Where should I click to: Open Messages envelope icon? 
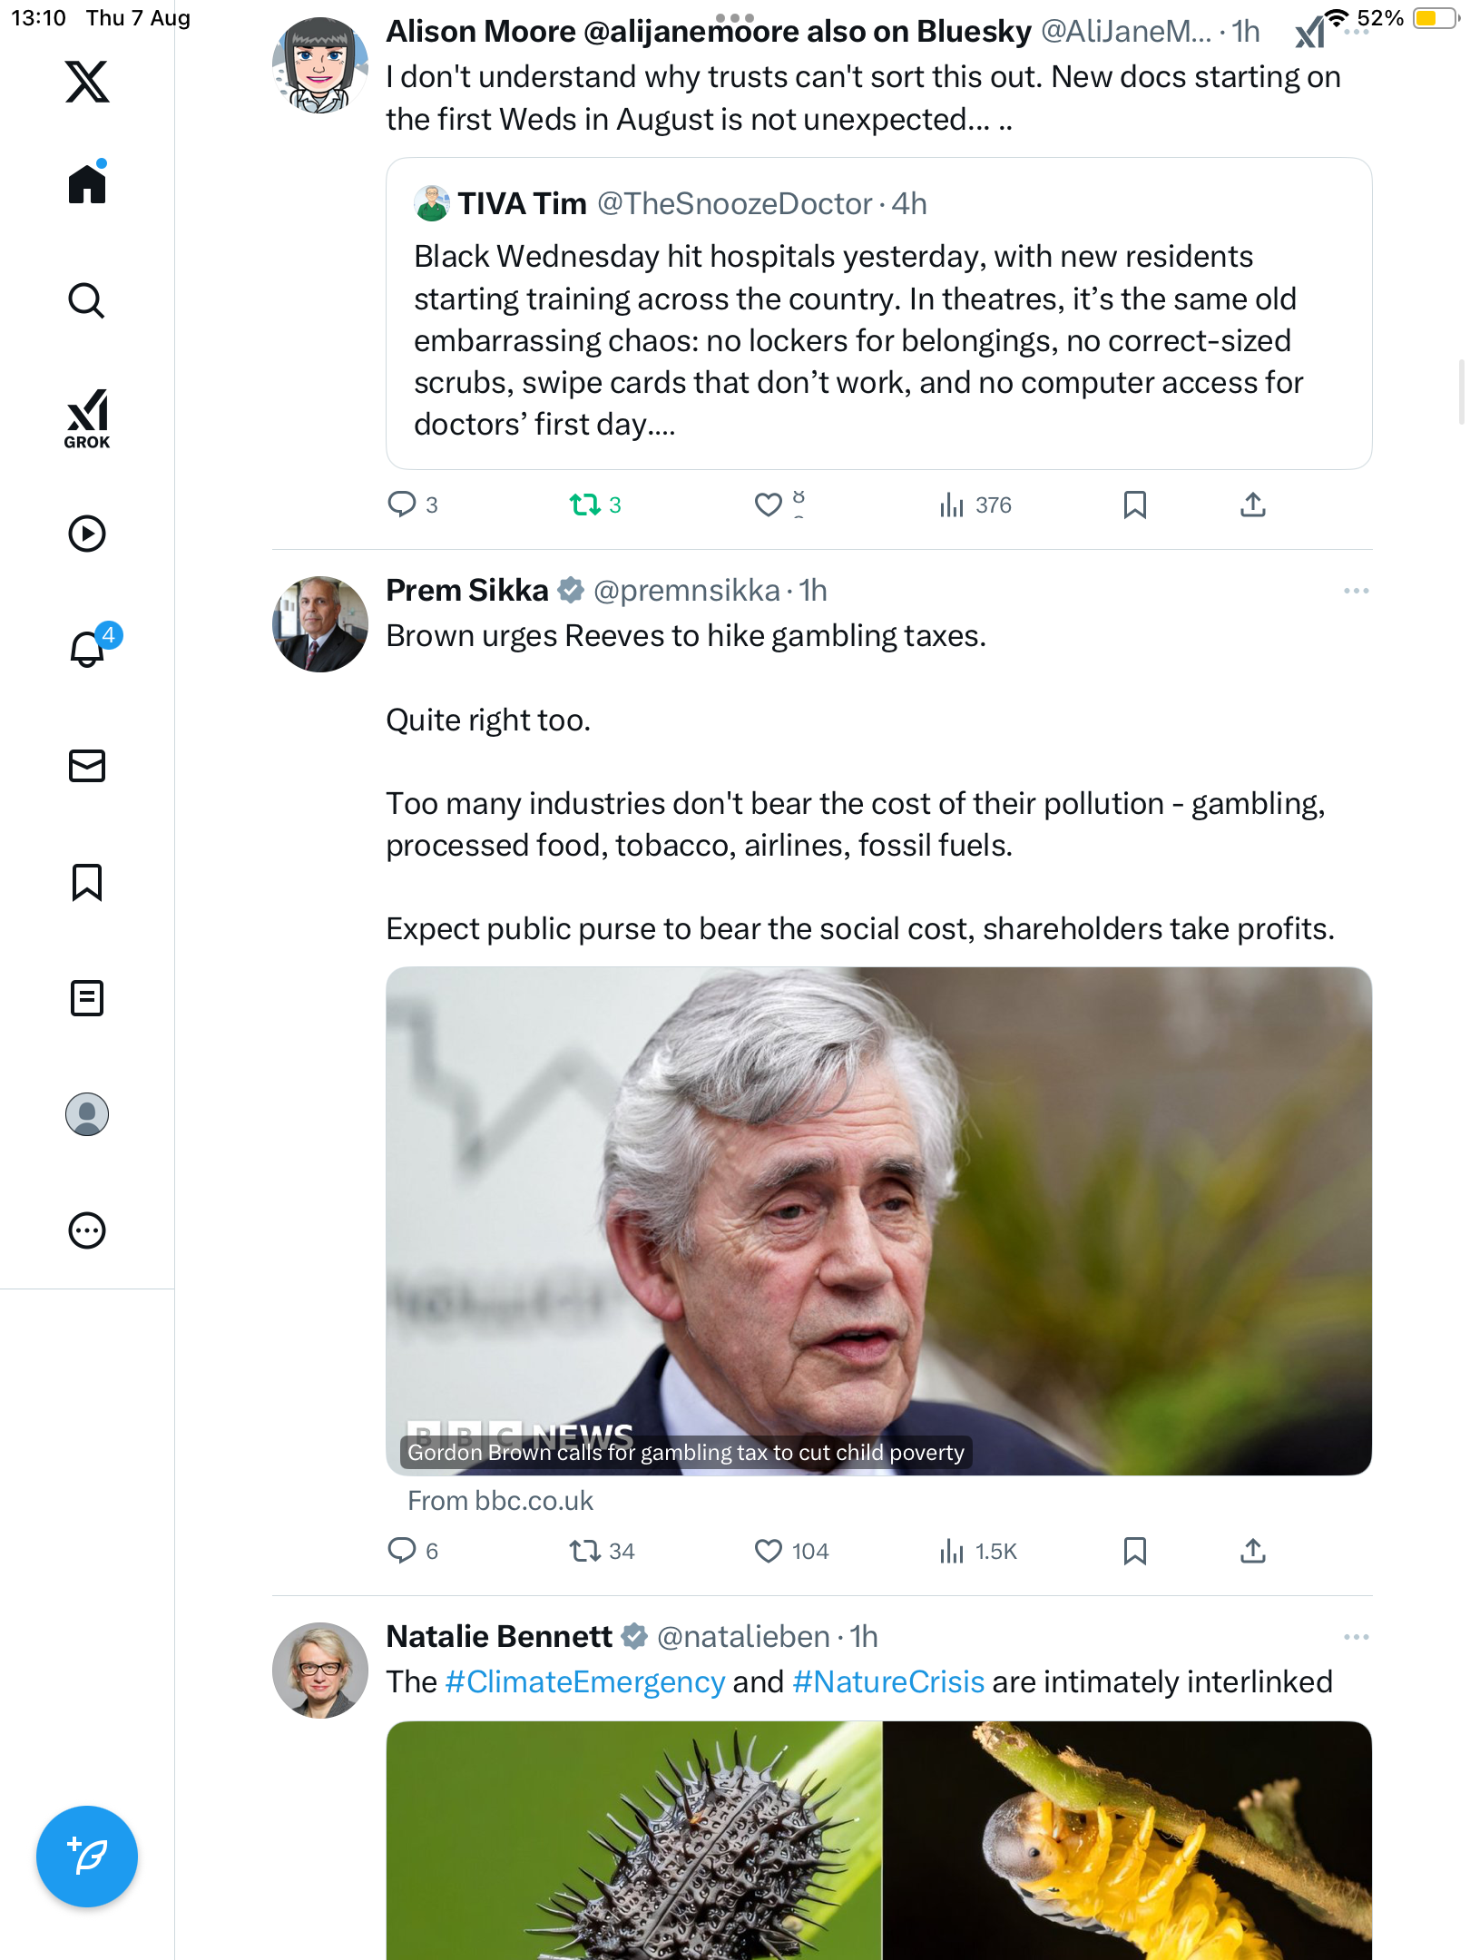tap(87, 766)
